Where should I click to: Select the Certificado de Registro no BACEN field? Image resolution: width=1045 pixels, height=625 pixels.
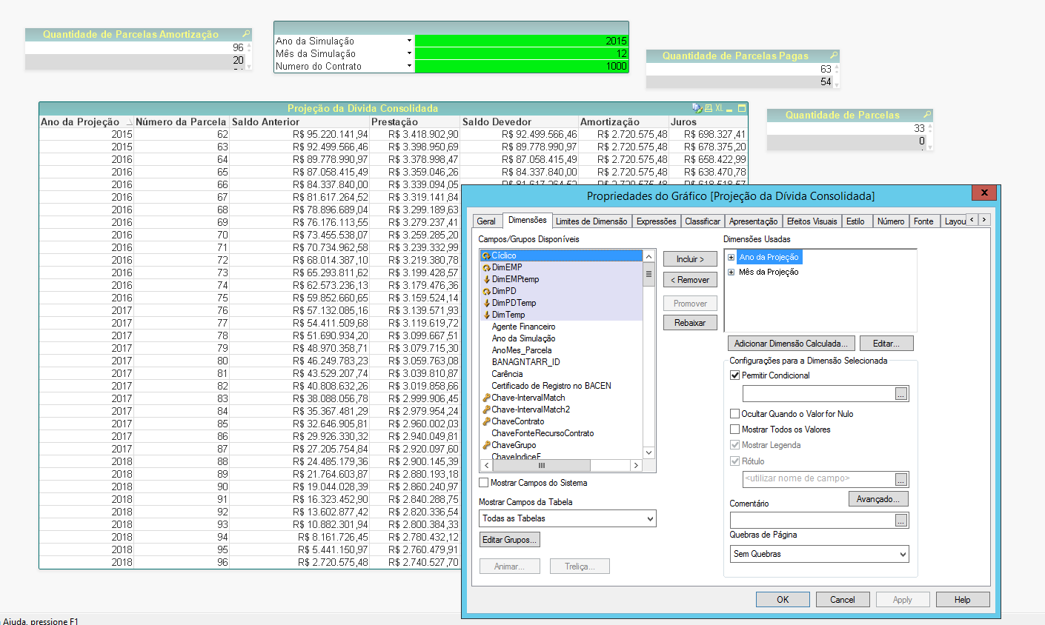551,386
